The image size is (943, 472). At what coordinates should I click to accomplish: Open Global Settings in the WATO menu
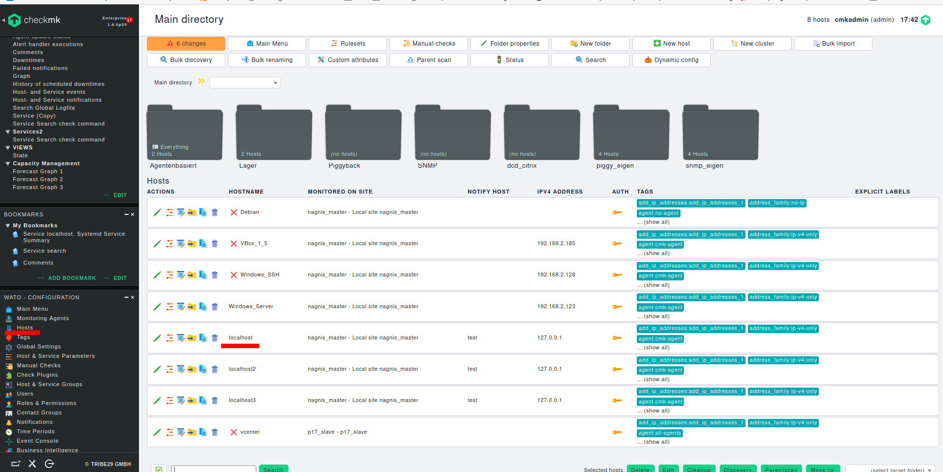point(39,346)
